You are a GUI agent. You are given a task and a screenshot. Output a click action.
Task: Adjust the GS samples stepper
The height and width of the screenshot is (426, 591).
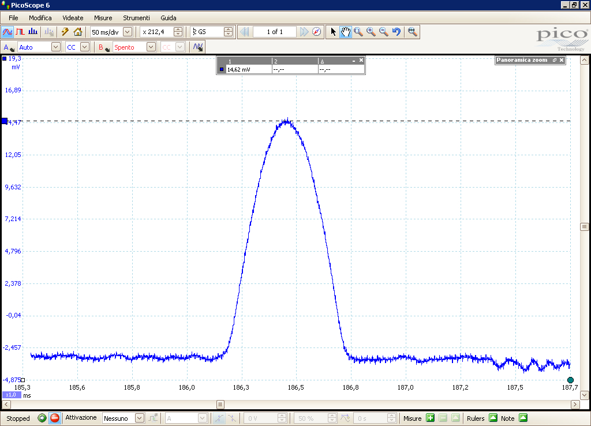tap(228, 32)
